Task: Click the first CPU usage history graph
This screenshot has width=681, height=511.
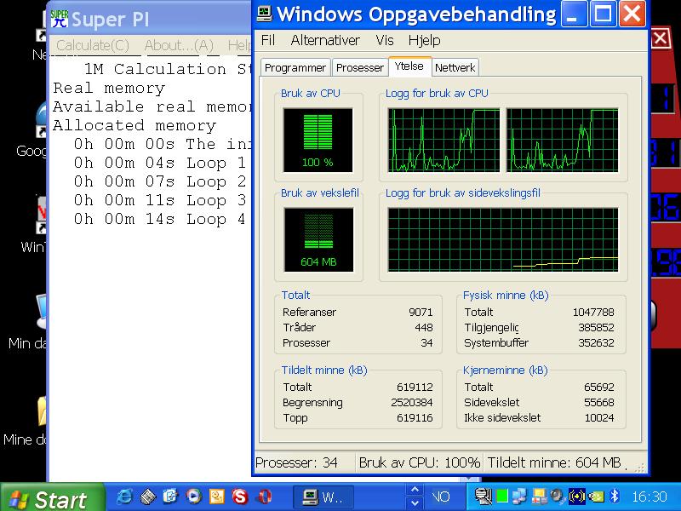Action: click(444, 141)
